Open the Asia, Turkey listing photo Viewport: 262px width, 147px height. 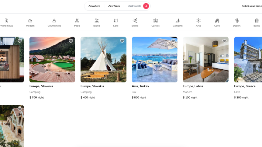coord(155,60)
